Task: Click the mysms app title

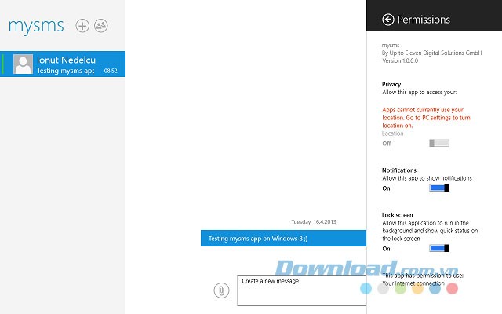Action: [37, 26]
